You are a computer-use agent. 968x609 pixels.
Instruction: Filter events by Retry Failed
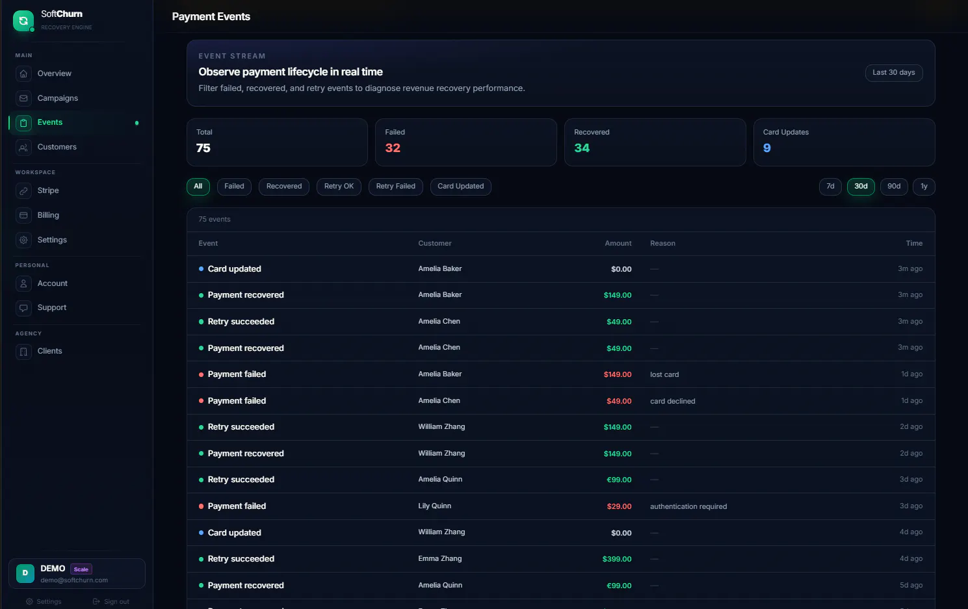(x=395, y=187)
